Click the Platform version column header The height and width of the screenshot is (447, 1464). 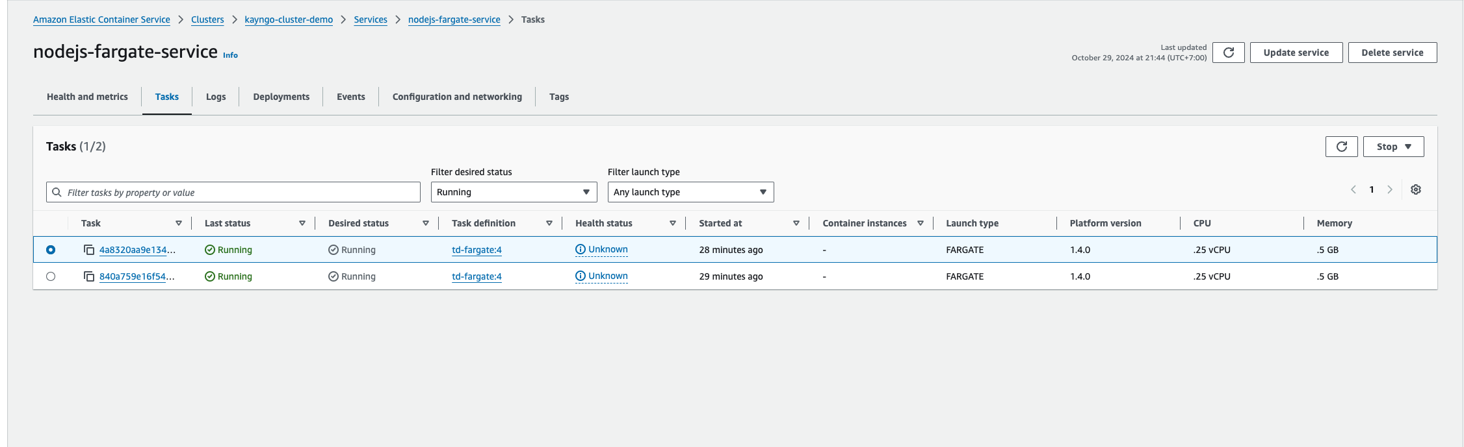point(1105,223)
